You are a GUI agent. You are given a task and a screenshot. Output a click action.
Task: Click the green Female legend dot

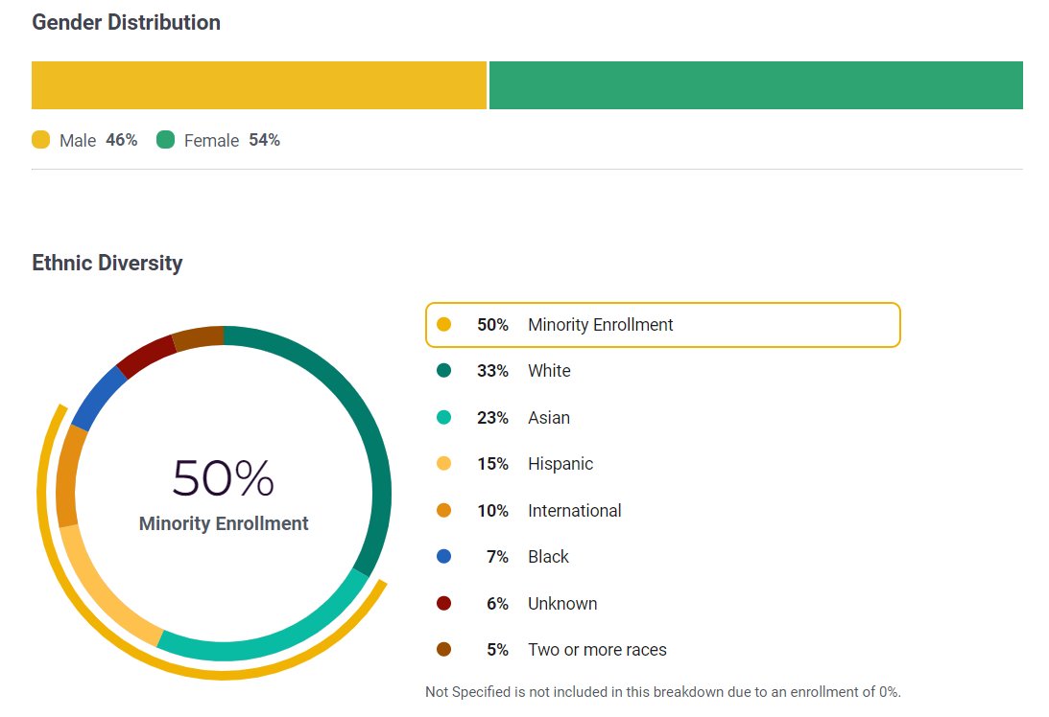[166, 140]
